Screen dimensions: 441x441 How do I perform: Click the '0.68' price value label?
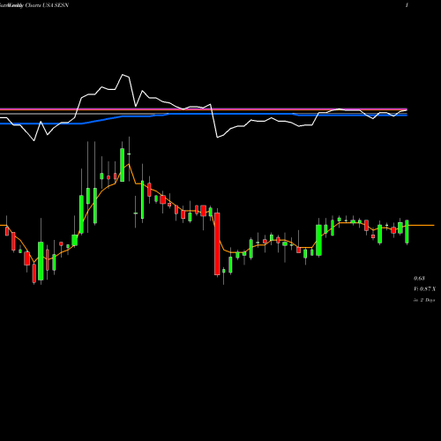pos(419,278)
